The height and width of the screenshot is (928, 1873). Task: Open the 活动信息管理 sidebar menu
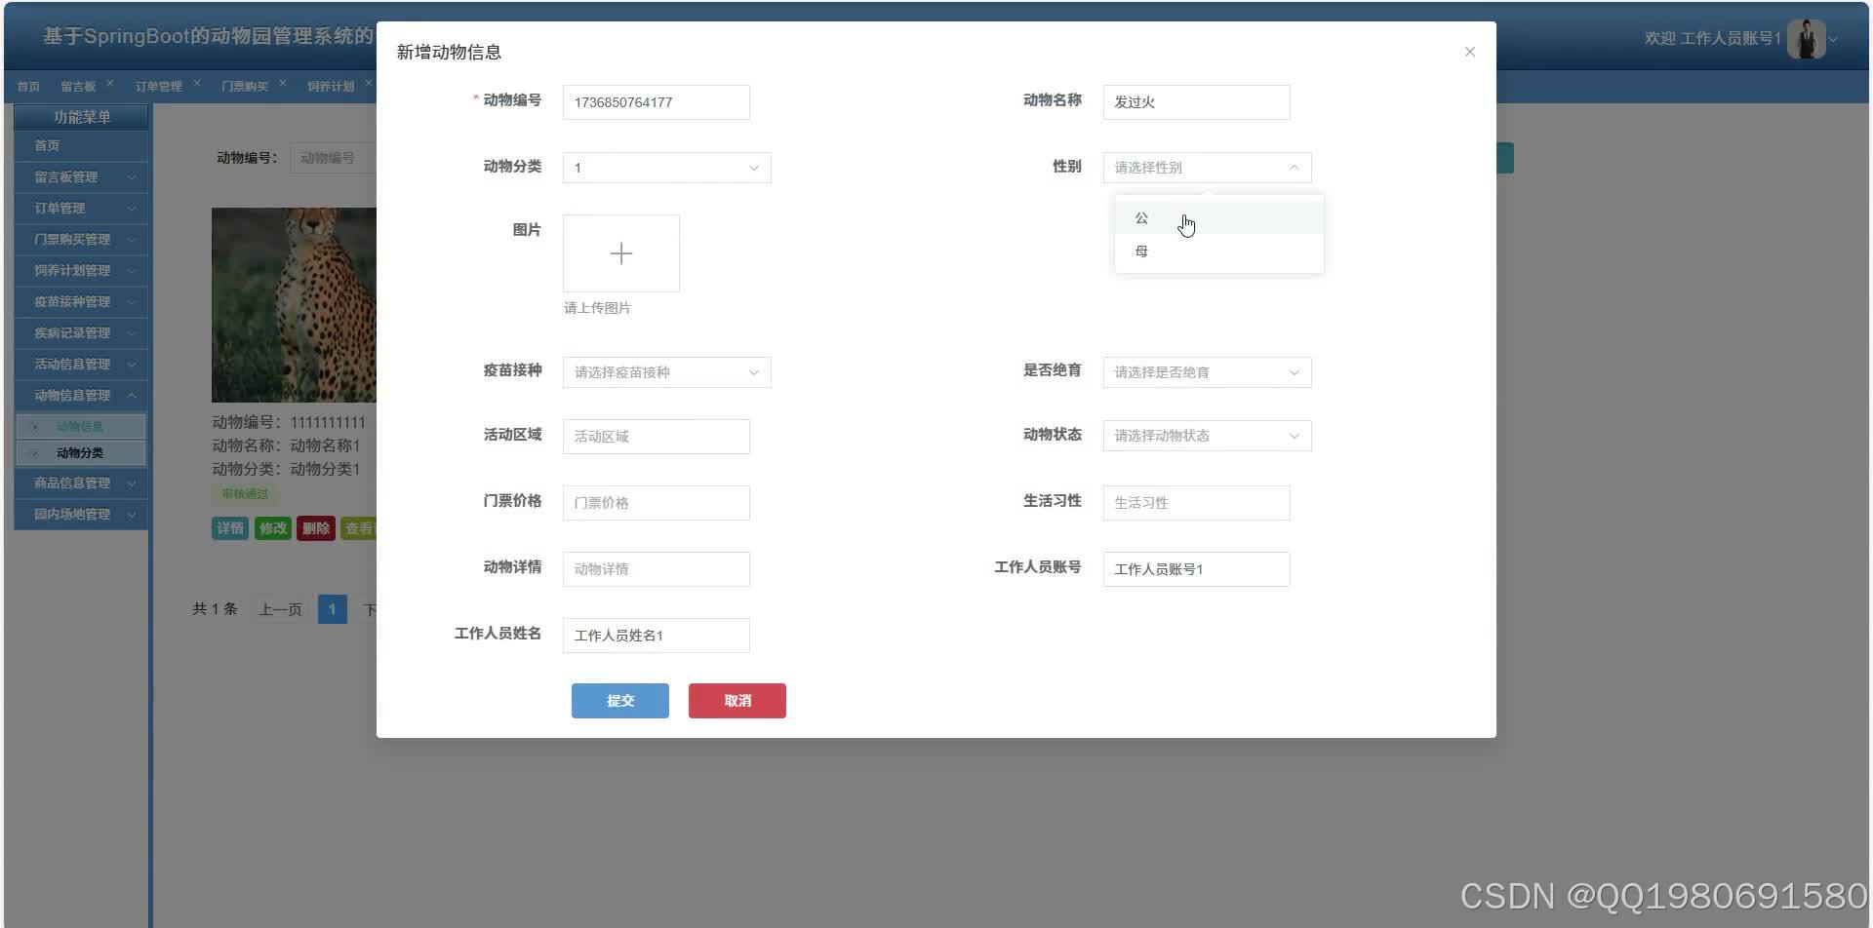click(x=73, y=364)
